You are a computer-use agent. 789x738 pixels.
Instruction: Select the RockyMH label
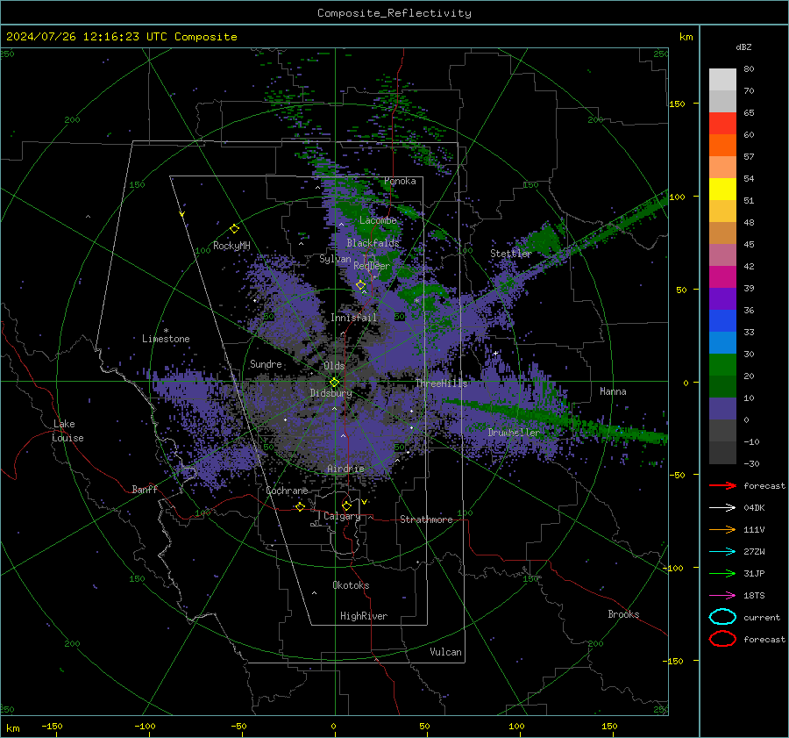(231, 246)
